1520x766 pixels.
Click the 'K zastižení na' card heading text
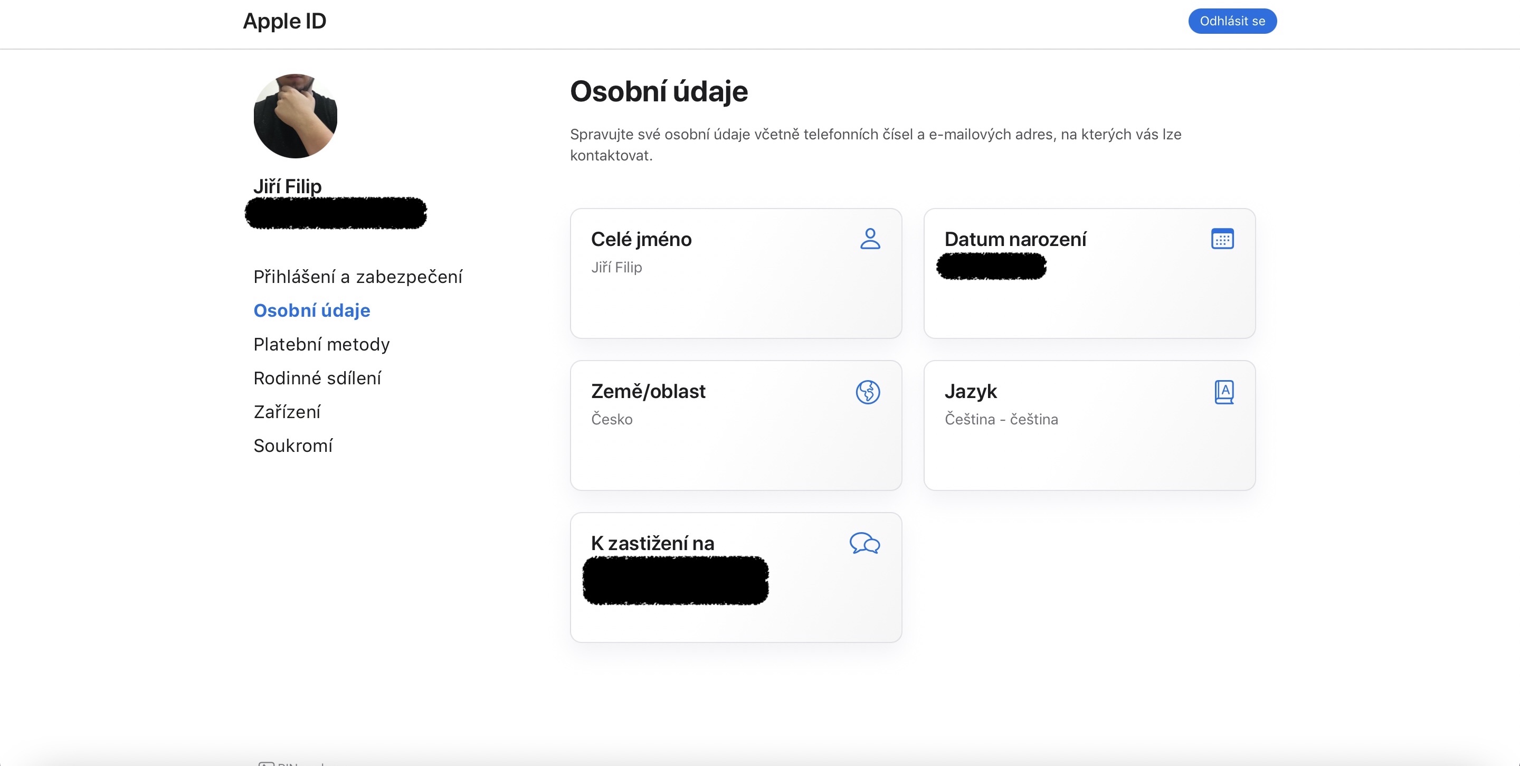pos(652,543)
